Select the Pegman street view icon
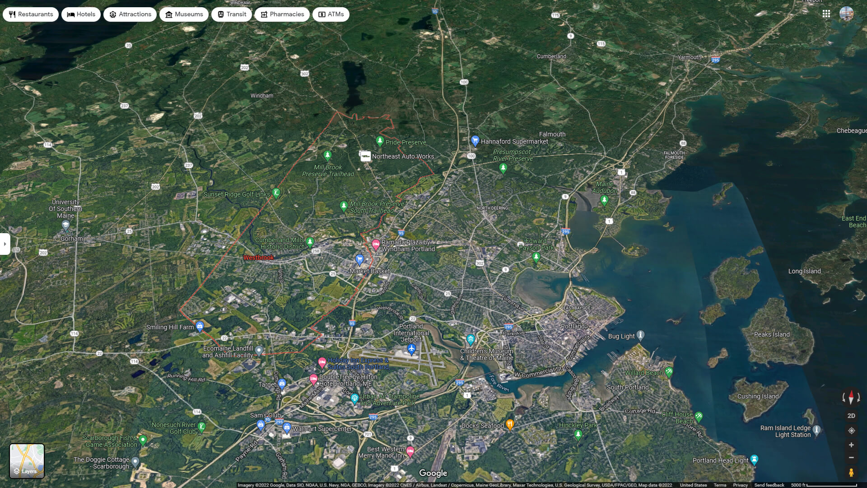 click(x=851, y=472)
